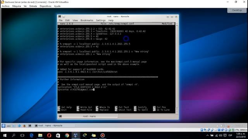Open Windows Start menu
The height and width of the screenshot is (139, 248).
click(x=5, y=136)
